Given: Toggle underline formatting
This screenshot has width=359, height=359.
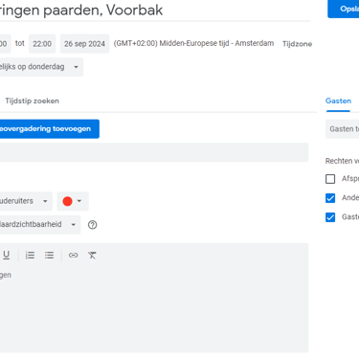Looking at the screenshot, I should 6,256.
